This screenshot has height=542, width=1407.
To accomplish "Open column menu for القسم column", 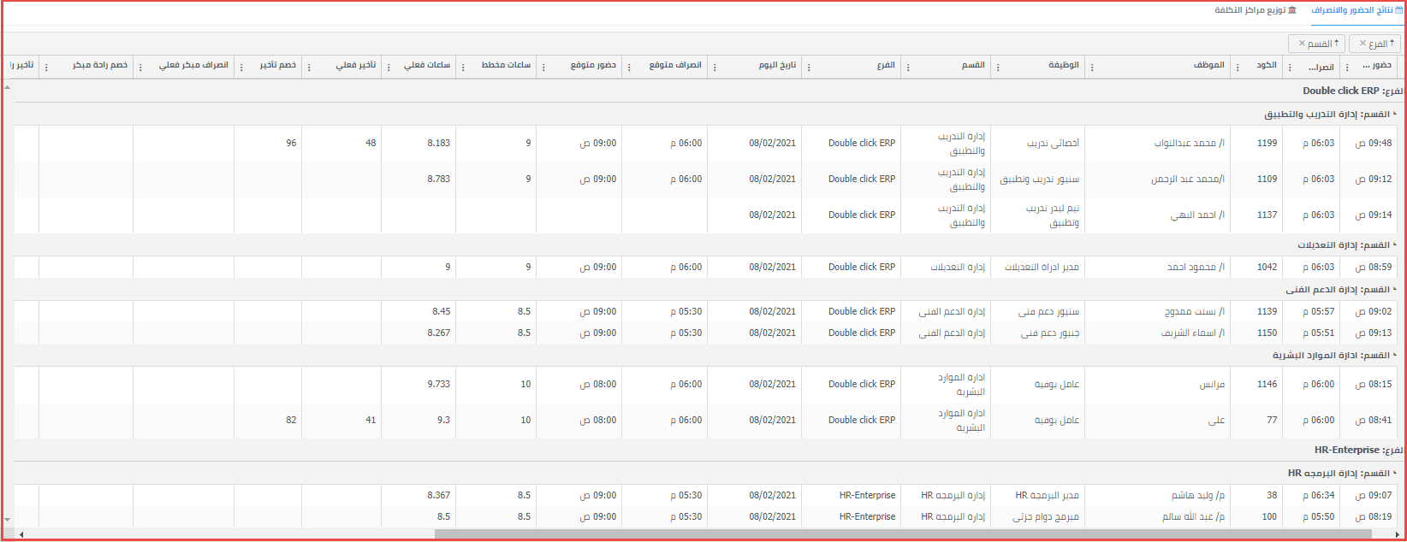I will click(908, 67).
